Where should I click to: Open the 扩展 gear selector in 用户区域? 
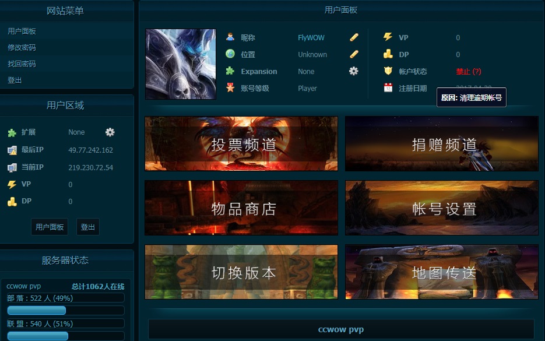[110, 132]
